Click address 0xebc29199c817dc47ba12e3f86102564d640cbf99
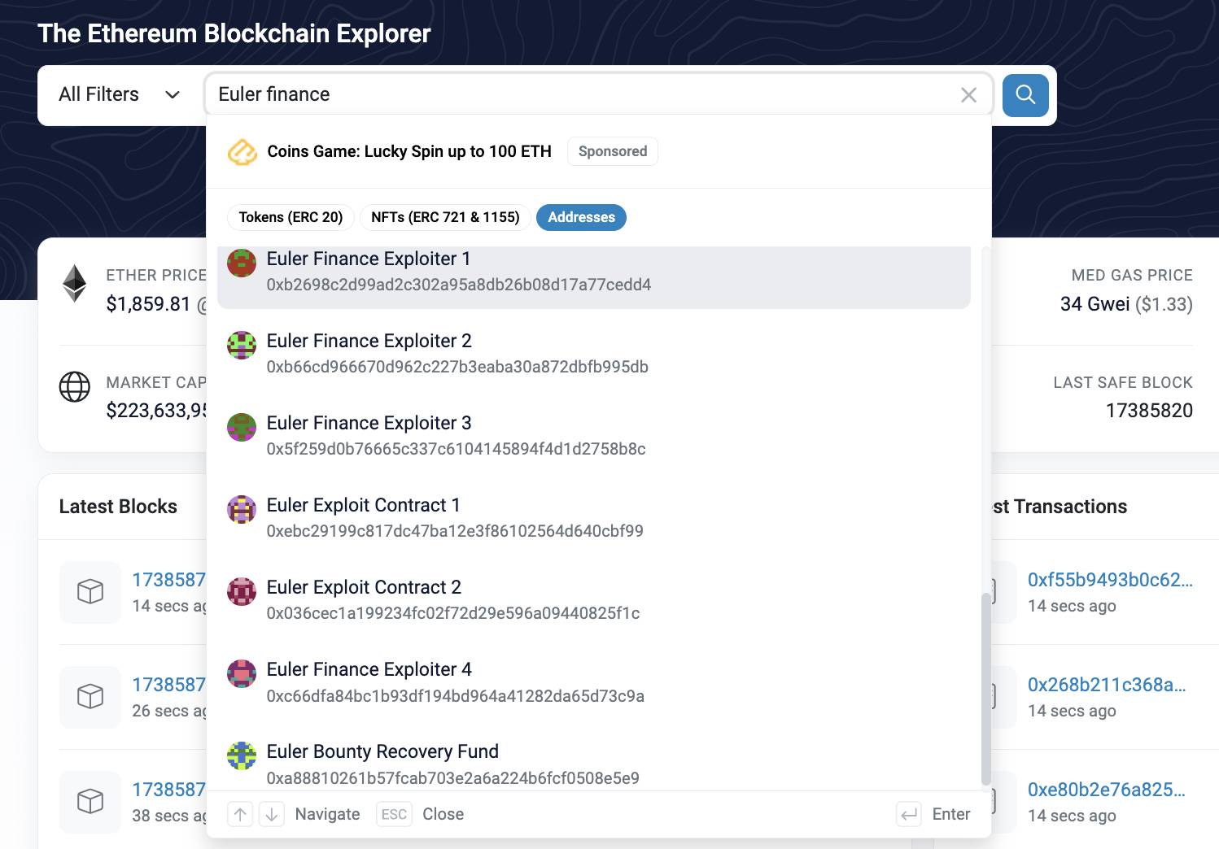The image size is (1219, 849). [455, 531]
